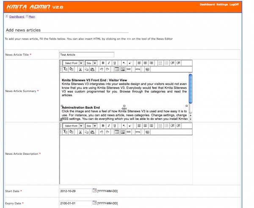Copy selection in the Summary editor toolbar

coord(86,69)
